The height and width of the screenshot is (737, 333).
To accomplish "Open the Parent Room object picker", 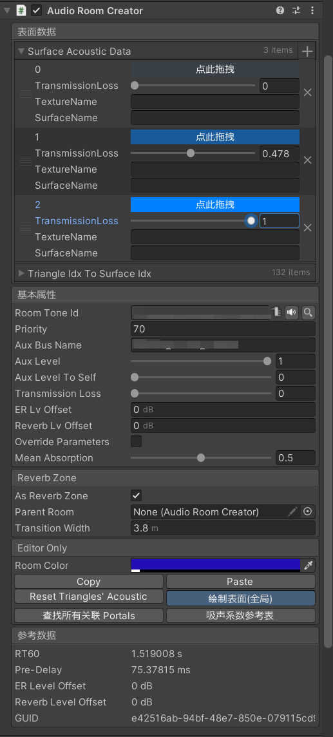I will [x=308, y=512].
